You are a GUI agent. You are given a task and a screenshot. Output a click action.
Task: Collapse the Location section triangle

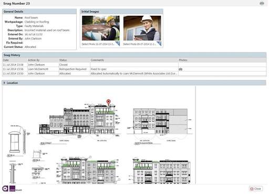4,83
